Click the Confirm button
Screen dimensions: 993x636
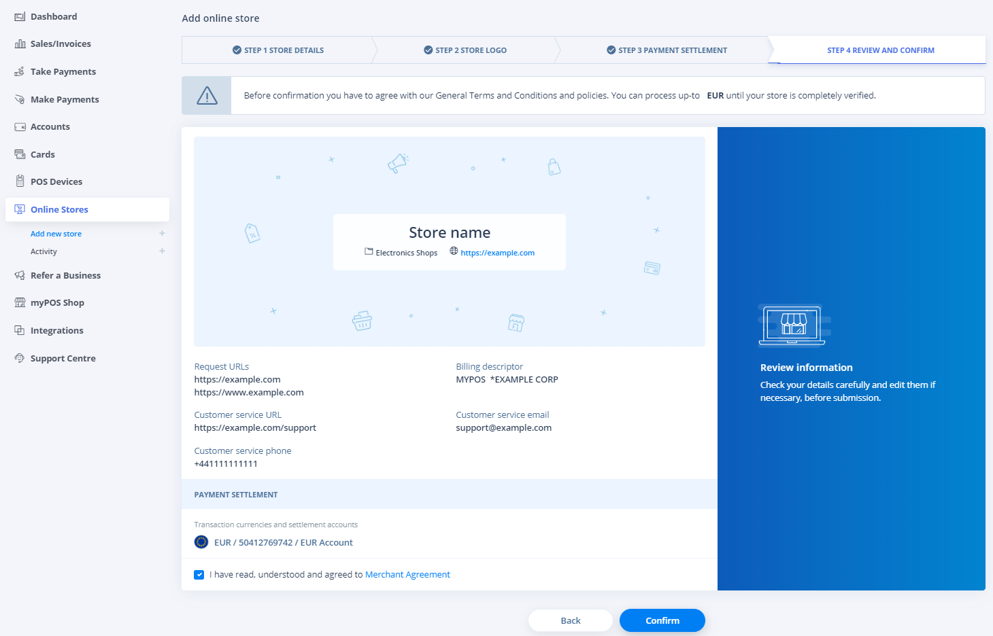tap(662, 620)
